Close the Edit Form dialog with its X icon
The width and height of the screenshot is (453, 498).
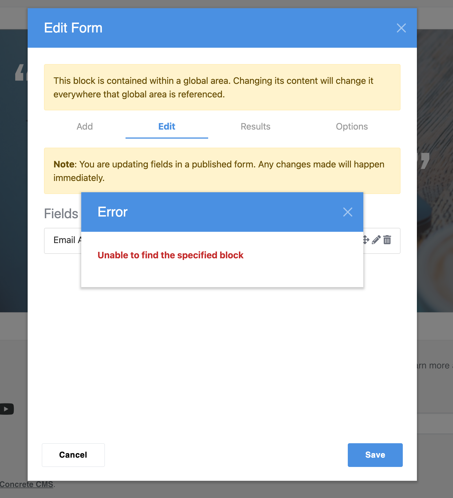(x=401, y=28)
